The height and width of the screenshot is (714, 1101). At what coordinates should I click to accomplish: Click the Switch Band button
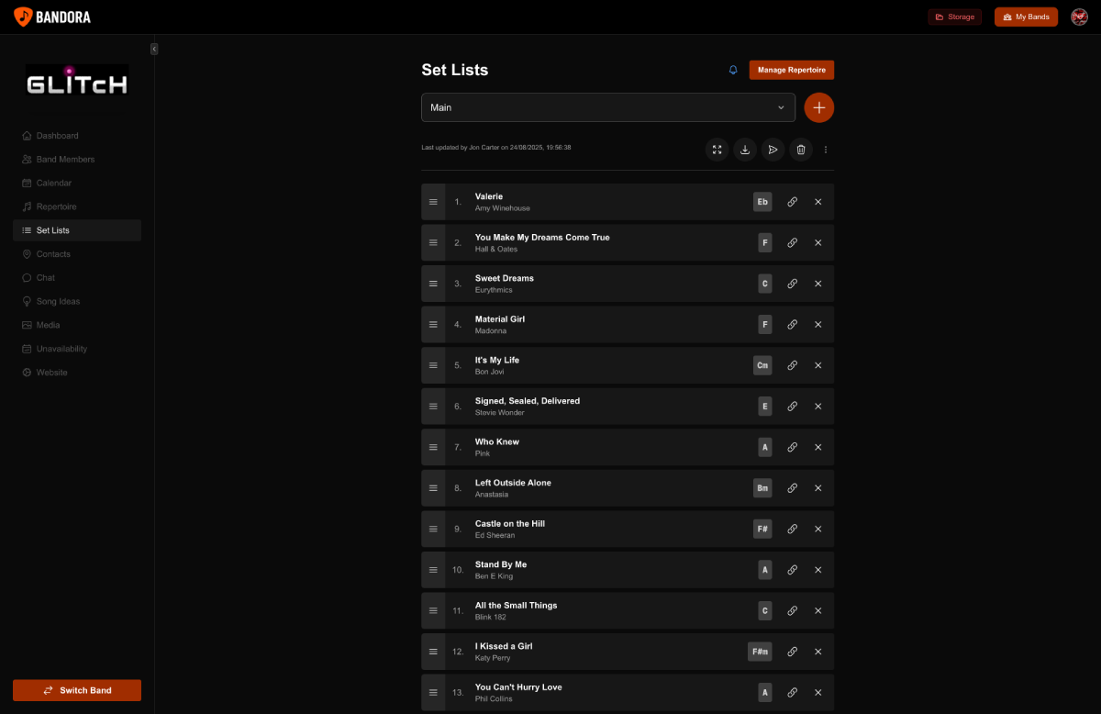point(76,689)
